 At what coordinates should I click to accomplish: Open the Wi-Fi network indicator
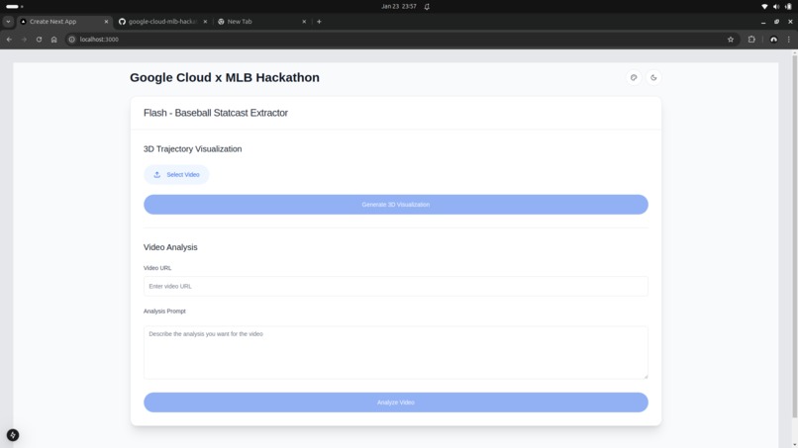click(x=764, y=7)
